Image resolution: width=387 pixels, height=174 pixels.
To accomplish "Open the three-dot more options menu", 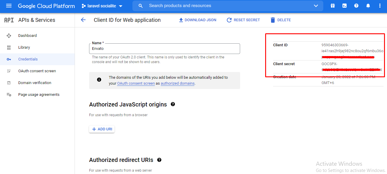I will (380, 6).
